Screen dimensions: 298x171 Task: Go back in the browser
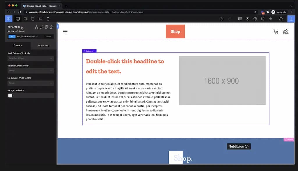pos(8,12)
